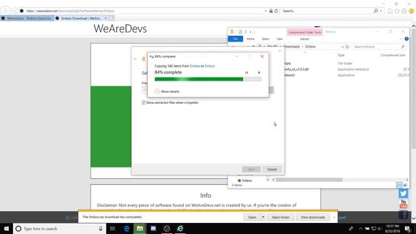This screenshot has width=416, height=234.
Task: Close the Embox Download browser tab
Action: (105, 18)
